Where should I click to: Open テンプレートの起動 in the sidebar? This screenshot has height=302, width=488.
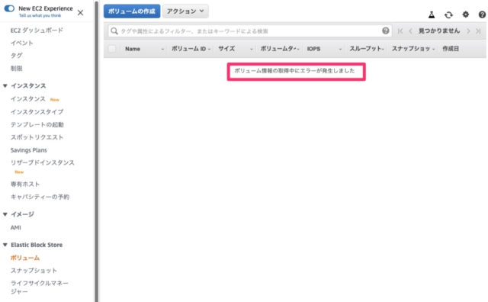coord(37,124)
